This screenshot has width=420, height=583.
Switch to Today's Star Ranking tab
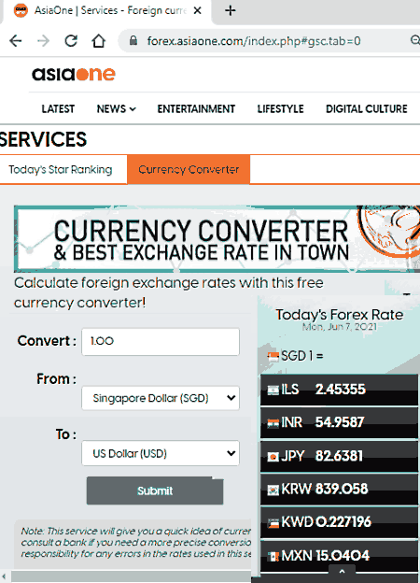point(61,169)
